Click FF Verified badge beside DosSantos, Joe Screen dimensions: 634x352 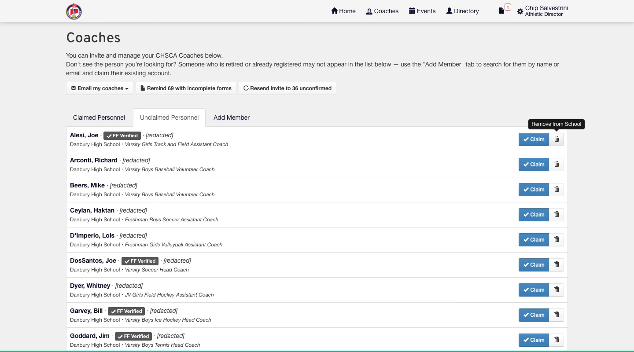point(140,261)
